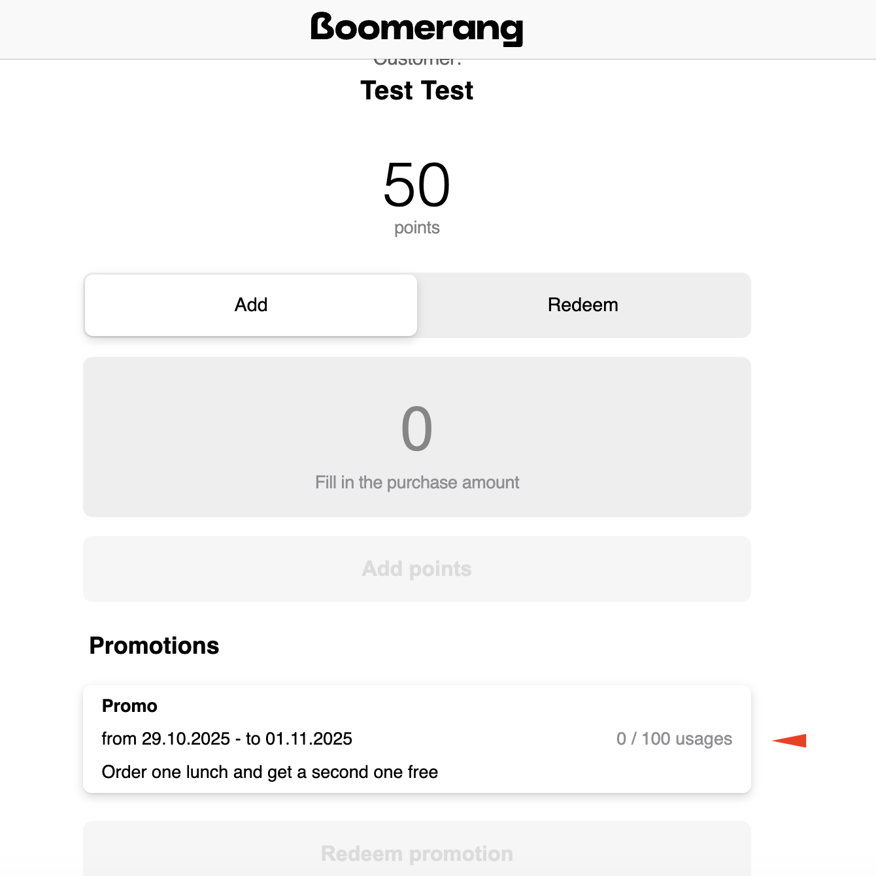
Task: Click the red arrow pointing at promo
Action: pyautogui.click(x=790, y=740)
